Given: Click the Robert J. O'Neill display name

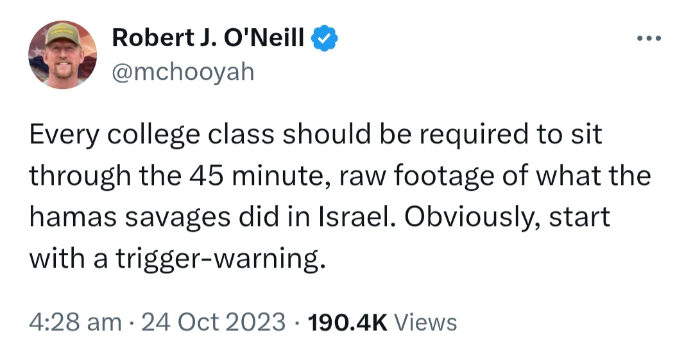Looking at the screenshot, I should pos(208,38).
